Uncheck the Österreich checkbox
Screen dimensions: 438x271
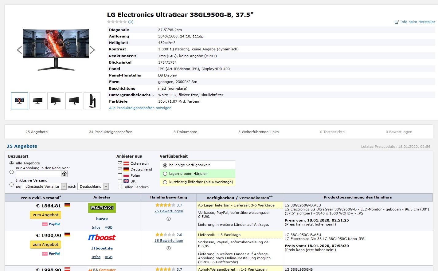click(x=120, y=163)
